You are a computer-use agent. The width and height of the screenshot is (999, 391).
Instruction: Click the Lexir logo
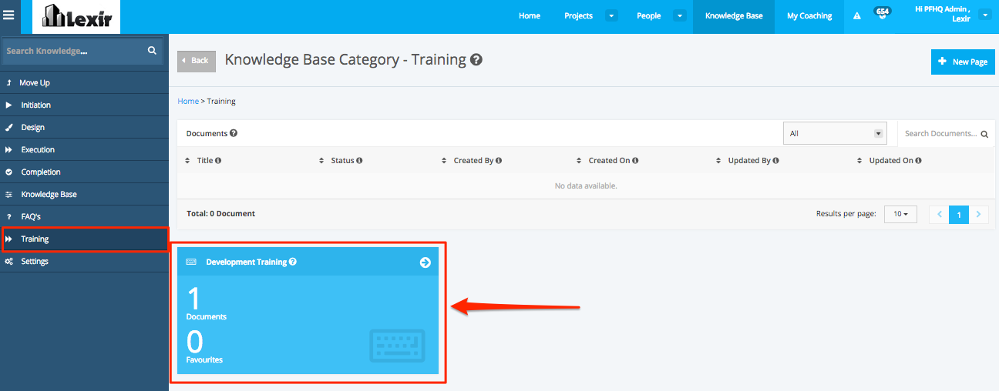[x=76, y=17]
